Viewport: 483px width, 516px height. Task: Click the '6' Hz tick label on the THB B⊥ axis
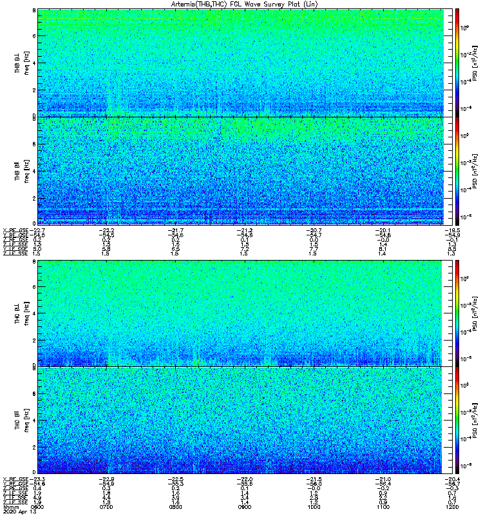point(34,36)
